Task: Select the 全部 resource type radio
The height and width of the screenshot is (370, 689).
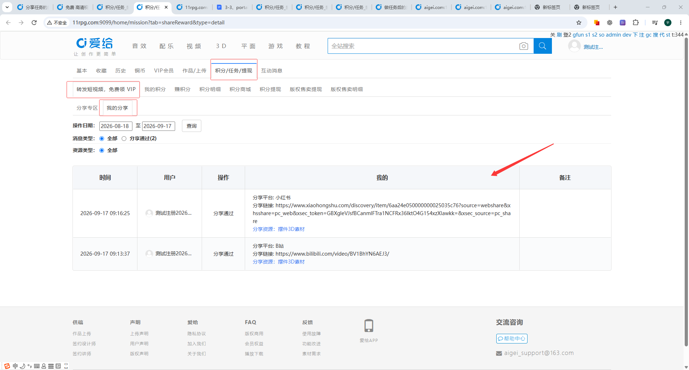Action: (102, 150)
